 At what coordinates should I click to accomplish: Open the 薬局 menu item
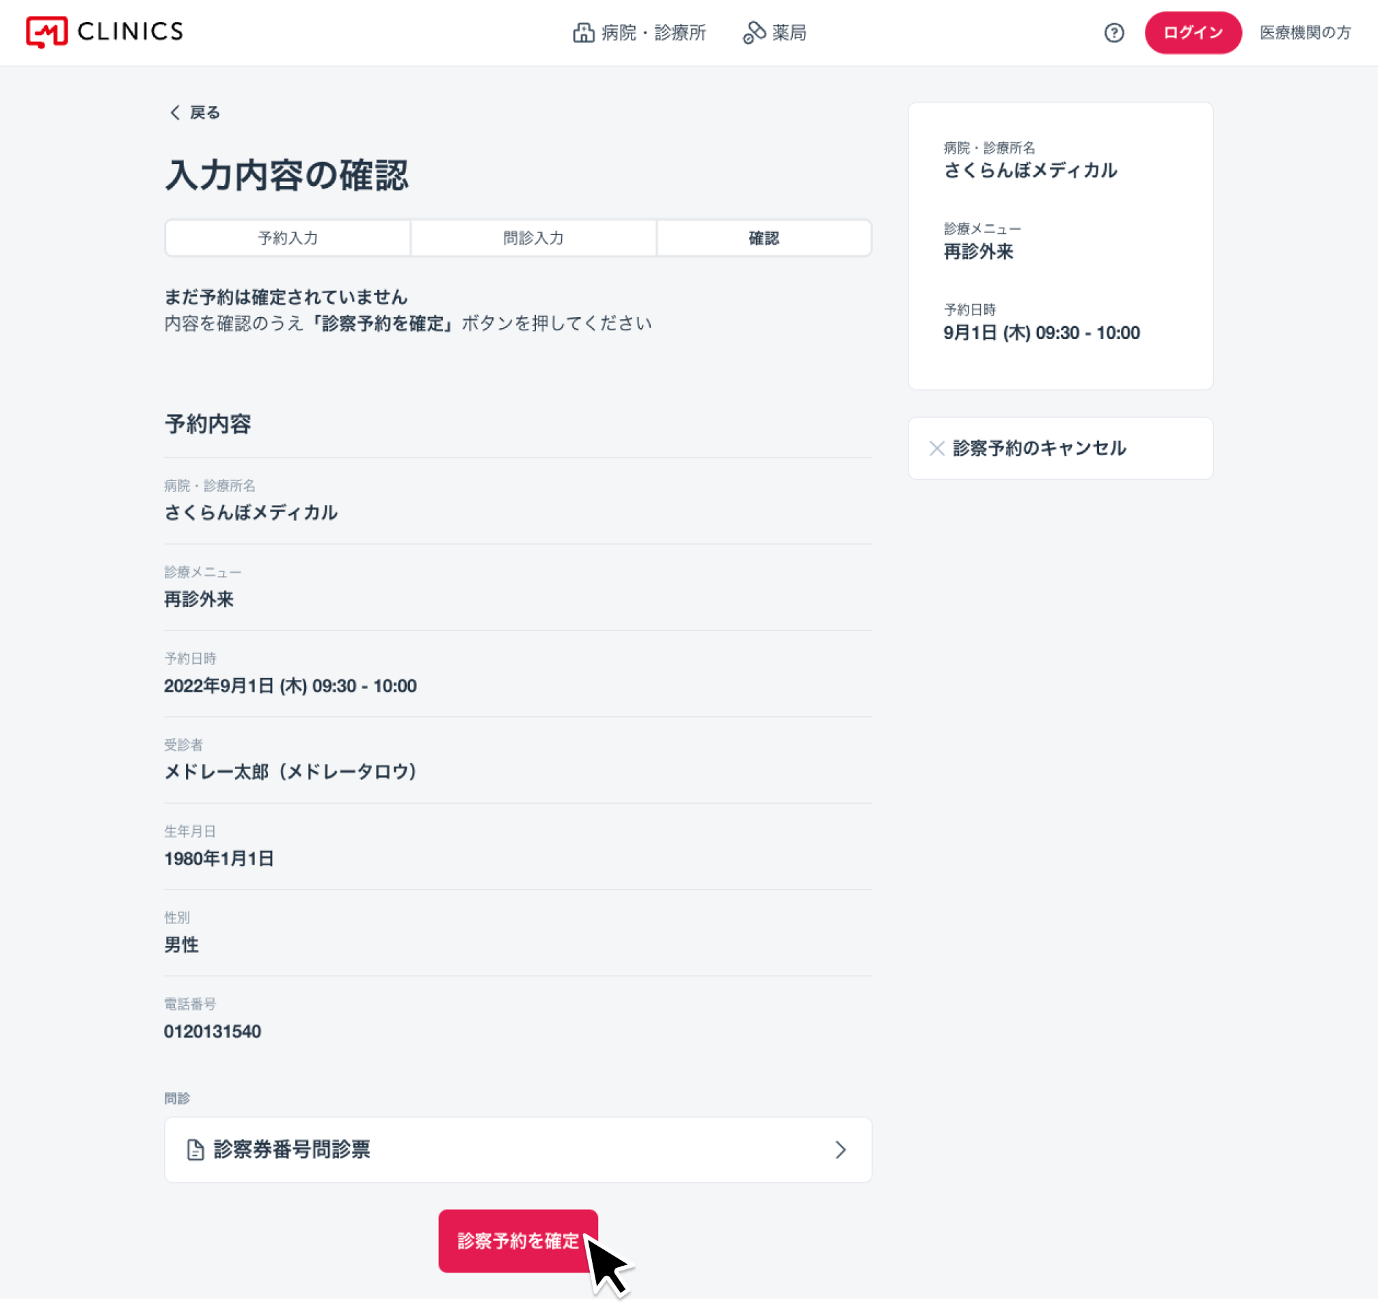(x=774, y=33)
